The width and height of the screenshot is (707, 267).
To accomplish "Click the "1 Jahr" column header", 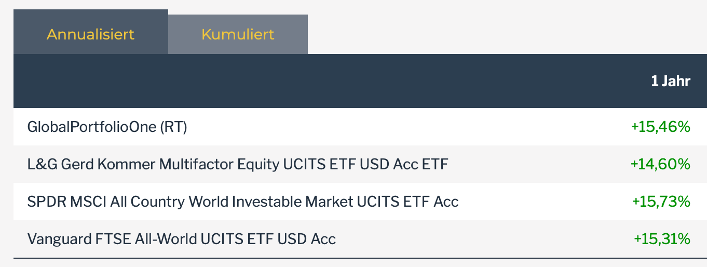I will click(671, 81).
